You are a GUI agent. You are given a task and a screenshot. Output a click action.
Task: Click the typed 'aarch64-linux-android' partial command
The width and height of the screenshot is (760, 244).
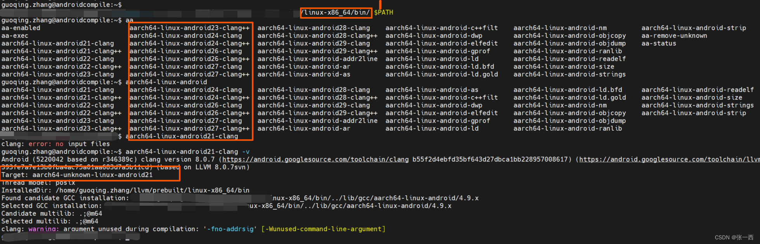pos(166,82)
